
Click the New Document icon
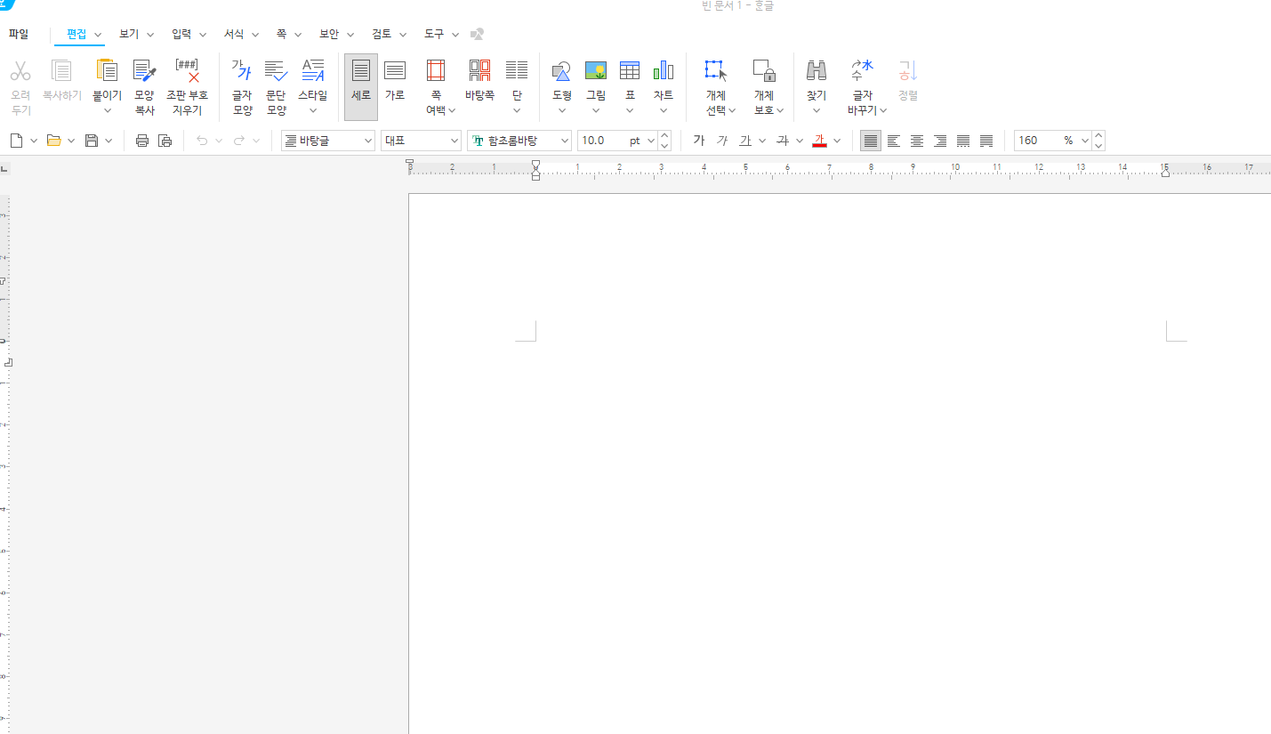click(16, 141)
